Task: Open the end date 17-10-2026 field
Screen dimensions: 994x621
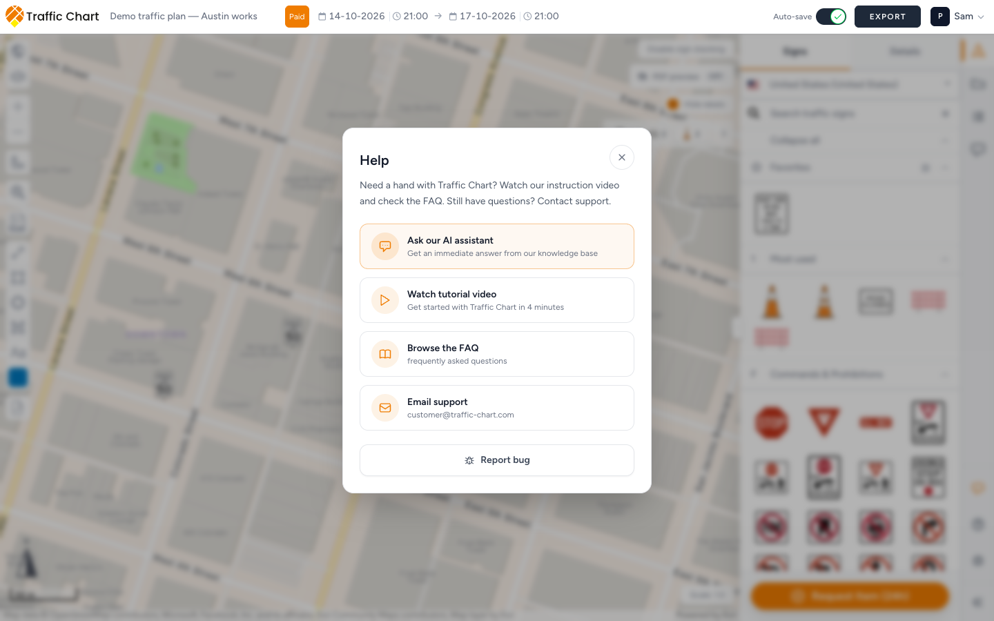Action: click(482, 16)
